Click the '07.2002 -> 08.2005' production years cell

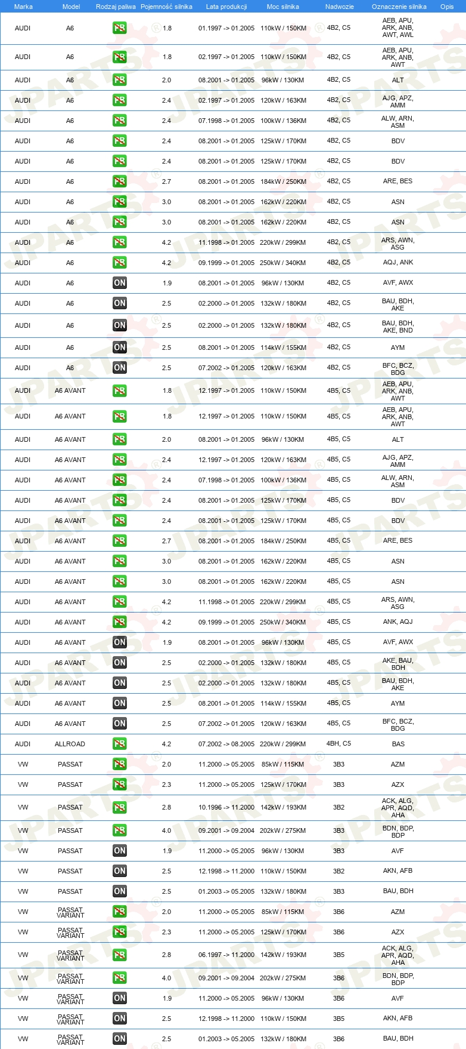226,744
